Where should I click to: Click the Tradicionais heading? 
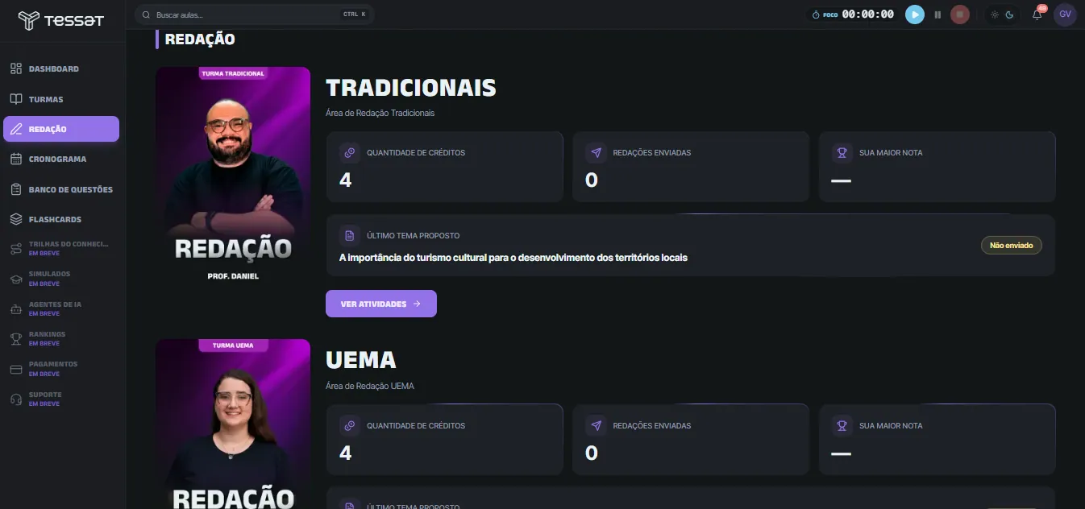(x=411, y=87)
